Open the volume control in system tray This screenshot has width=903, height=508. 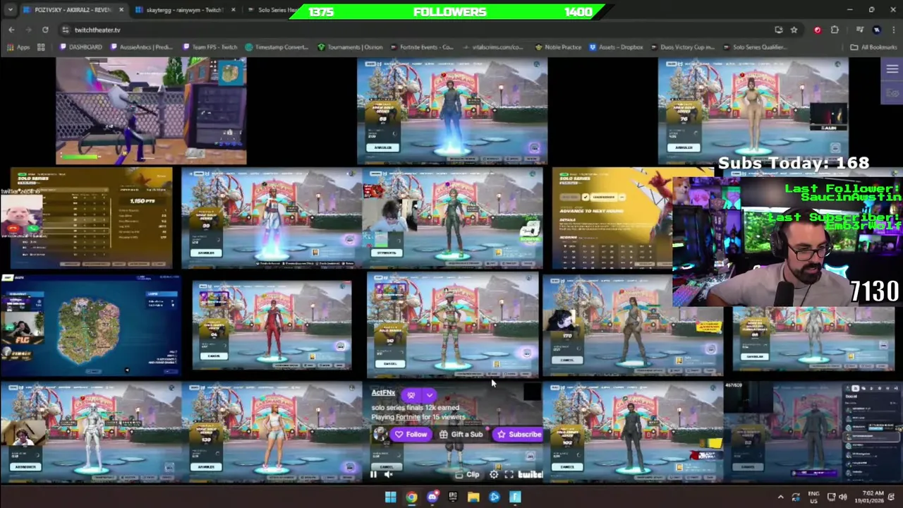[842, 497]
